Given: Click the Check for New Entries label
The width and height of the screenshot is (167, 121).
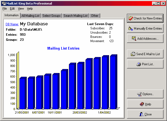Looking at the screenshot, I should click(x=148, y=18).
